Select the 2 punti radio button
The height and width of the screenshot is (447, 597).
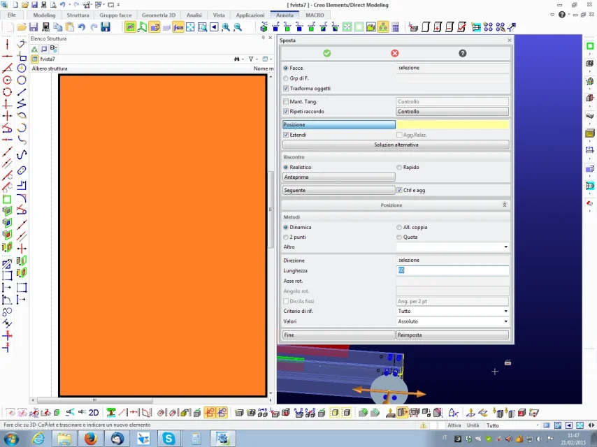285,237
